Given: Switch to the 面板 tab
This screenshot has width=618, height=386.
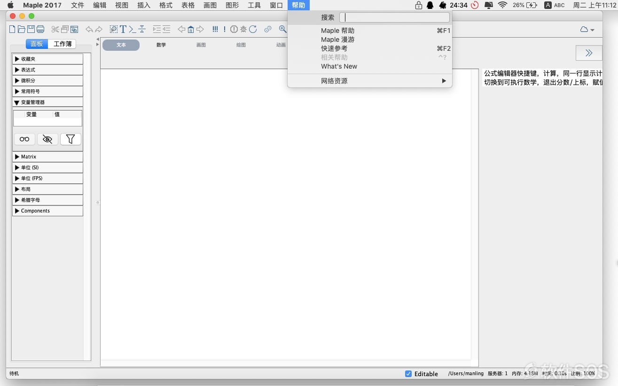Looking at the screenshot, I should (x=37, y=44).
